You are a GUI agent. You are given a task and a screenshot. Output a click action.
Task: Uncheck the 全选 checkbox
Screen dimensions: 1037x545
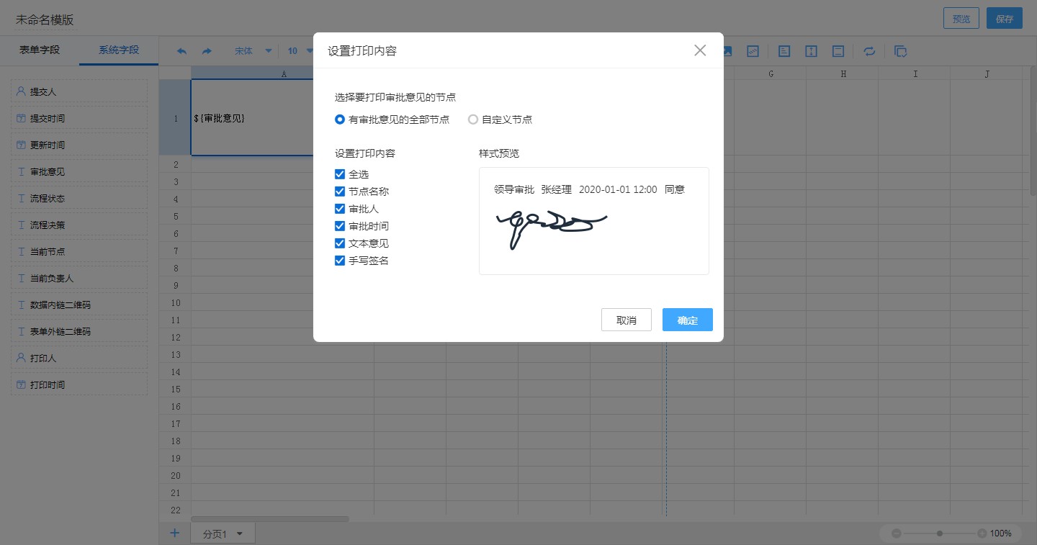[340, 174]
